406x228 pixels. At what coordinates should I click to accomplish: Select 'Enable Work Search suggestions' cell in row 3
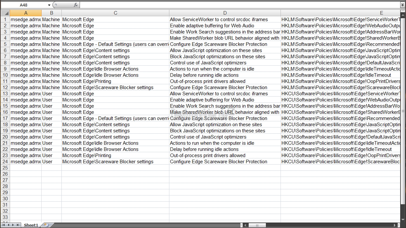tap(225, 32)
